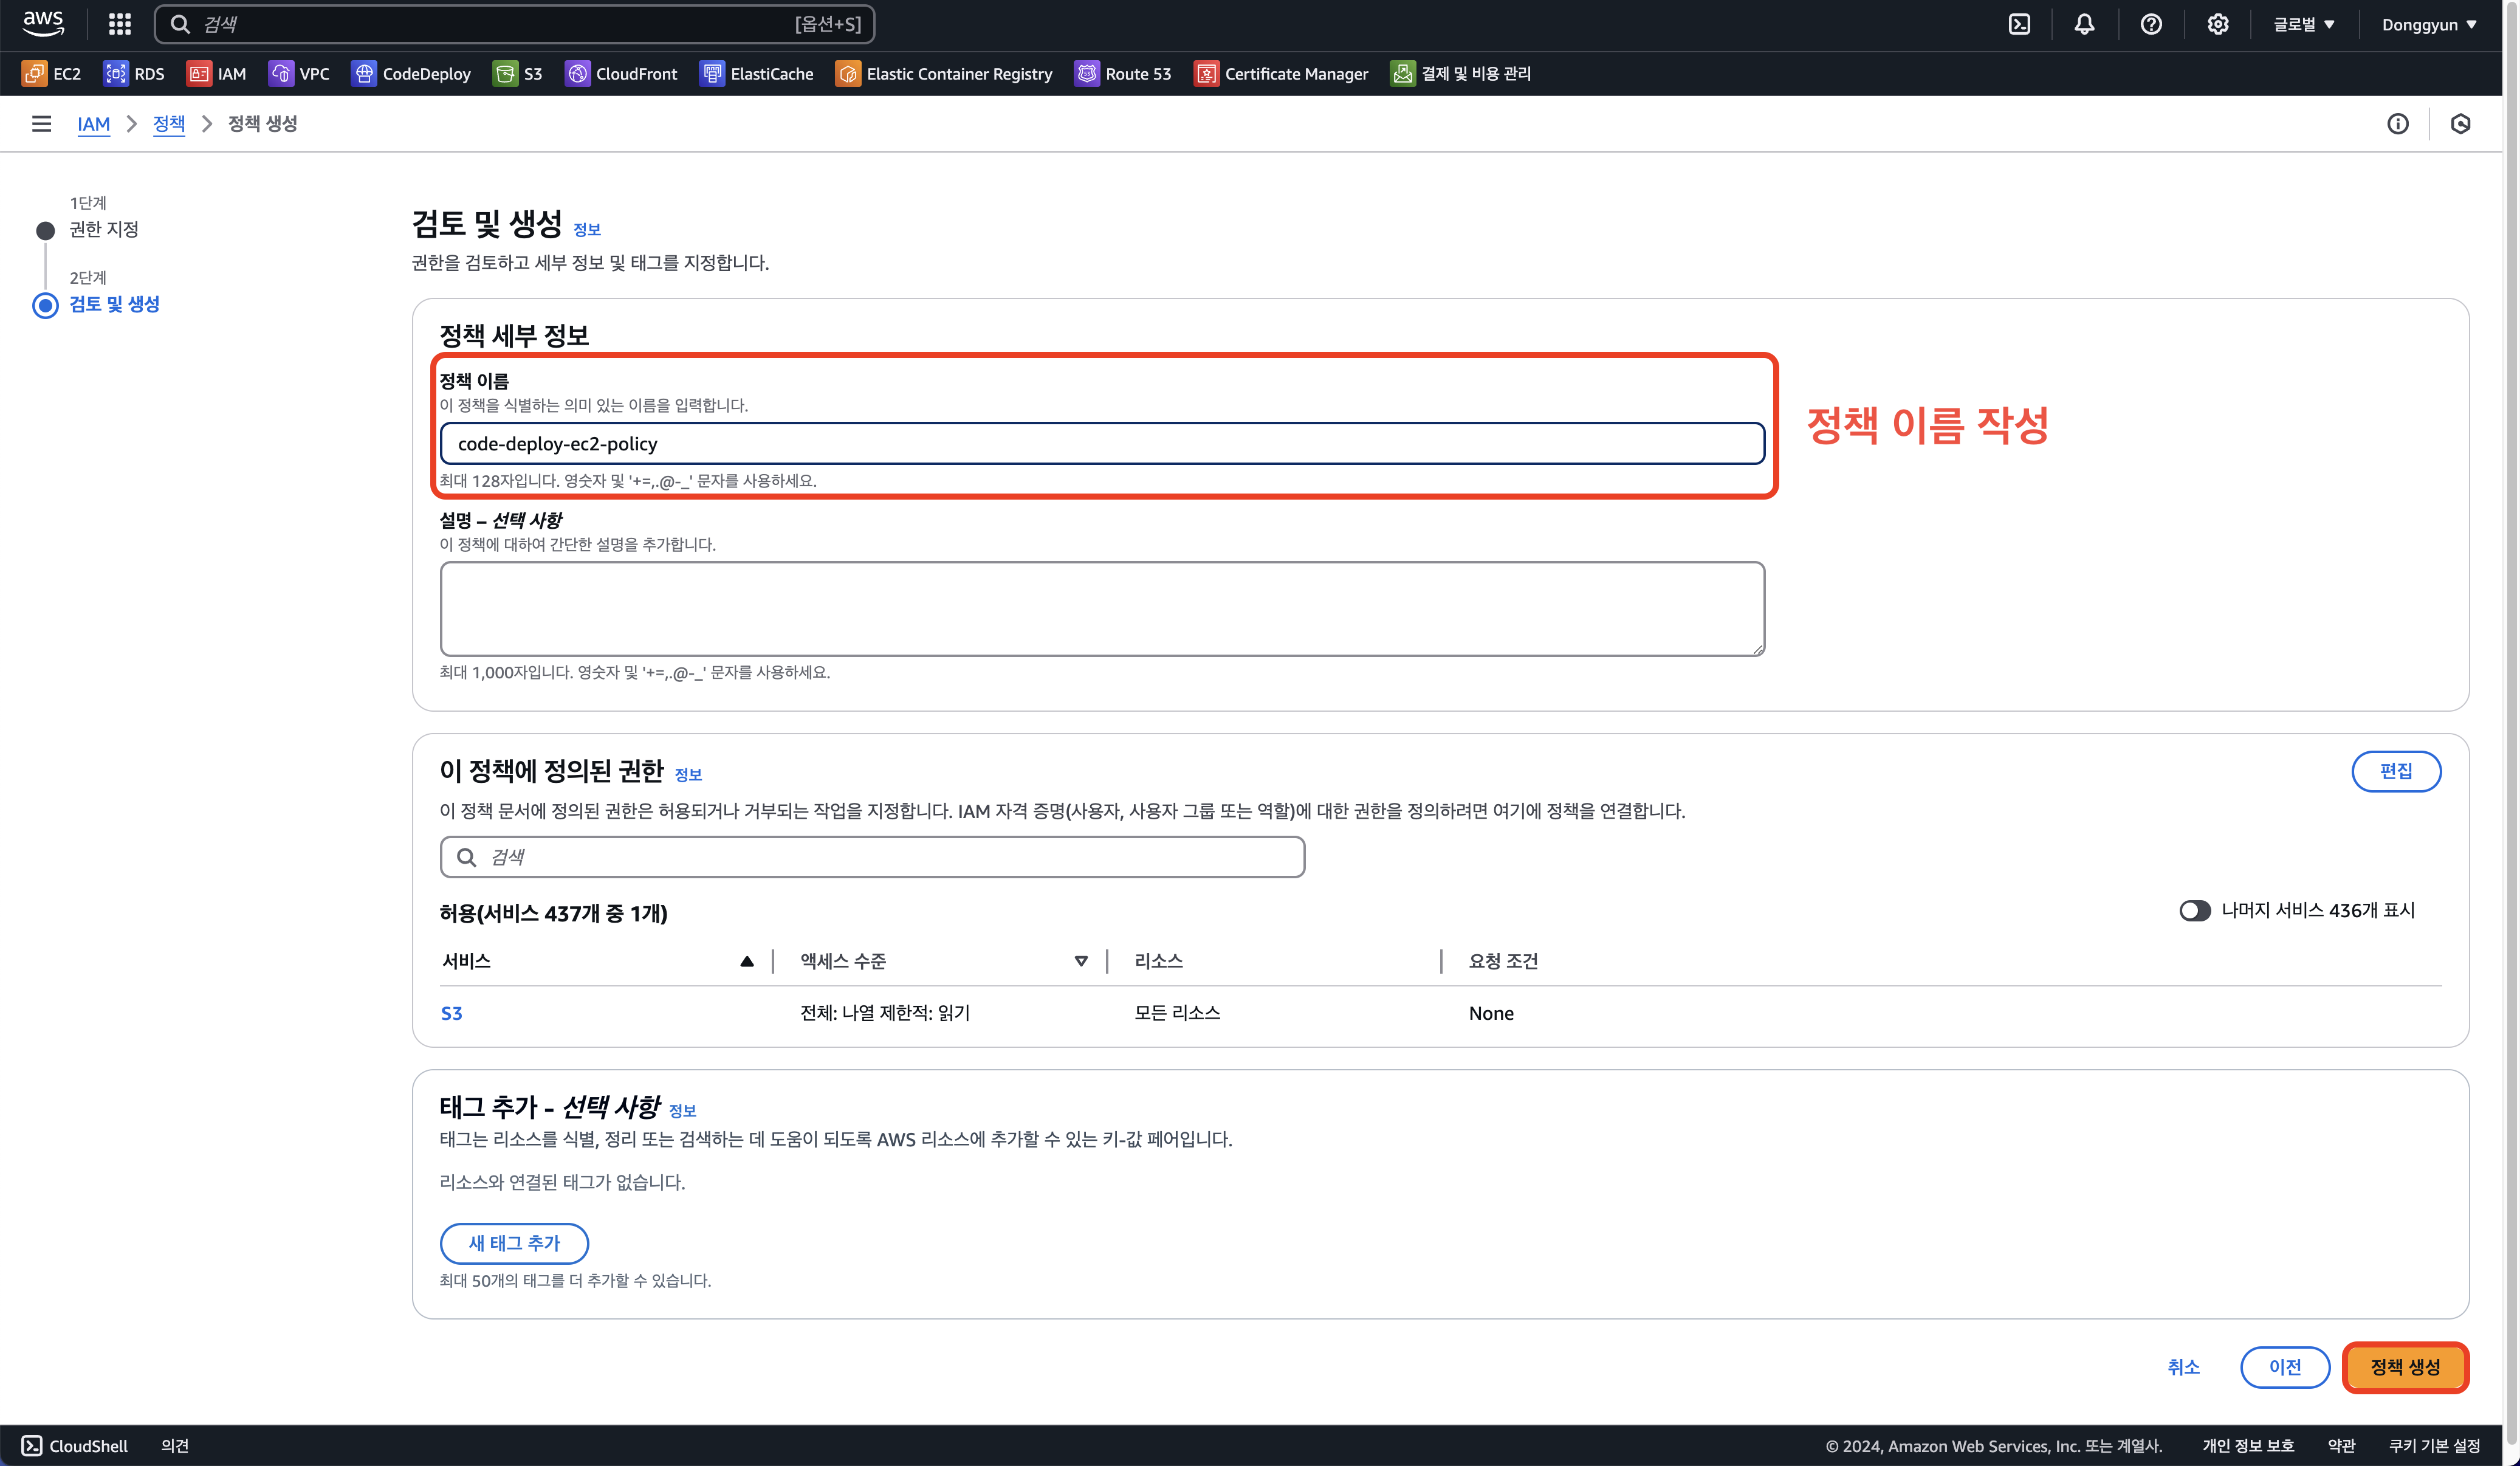This screenshot has height=1466, width=2520.
Task: Open CloudShell icon in top bar
Action: click(x=2019, y=24)
